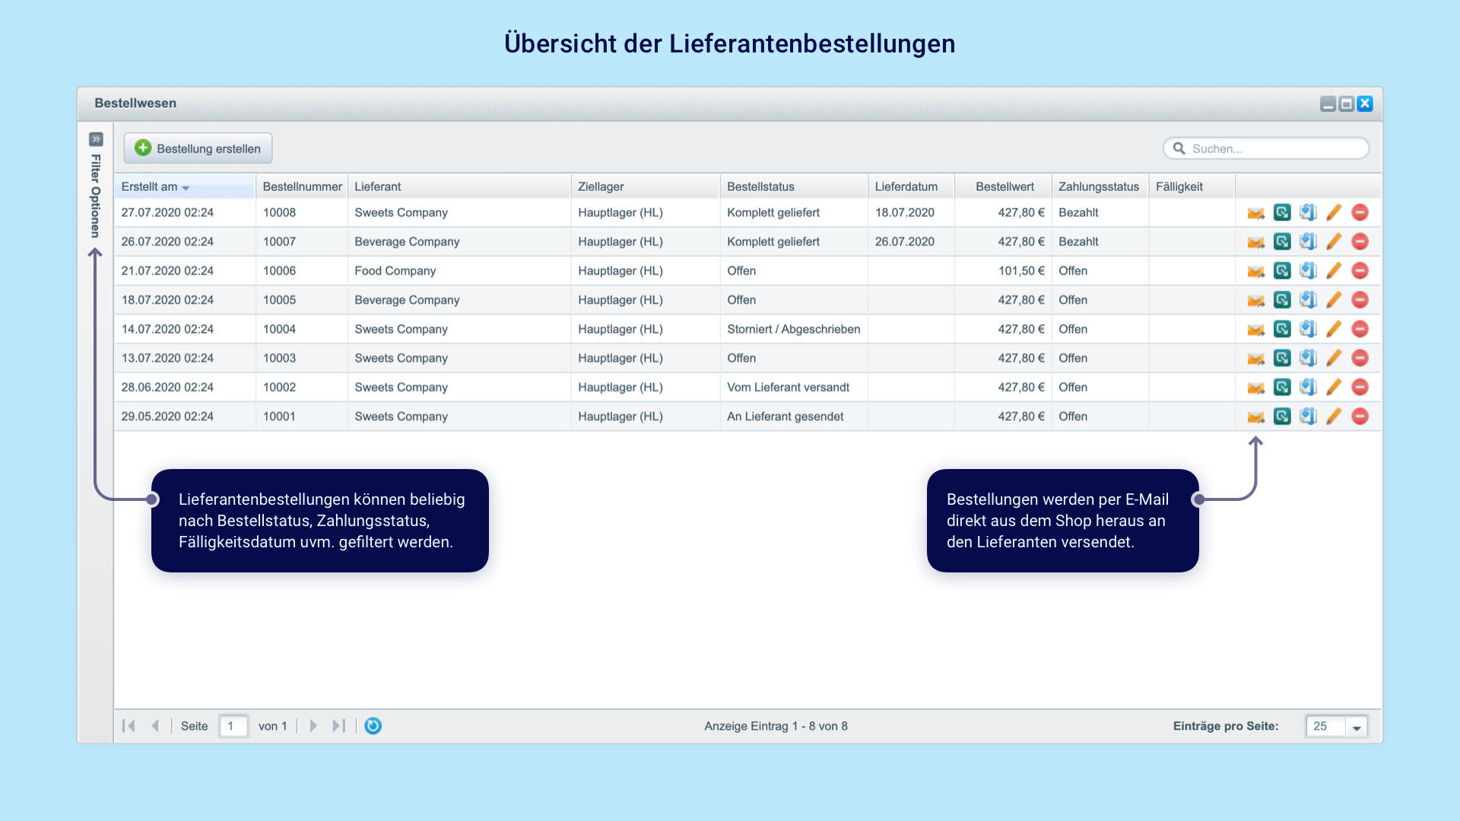Edit order 10001 with pencil icon

click(1334, 417)
